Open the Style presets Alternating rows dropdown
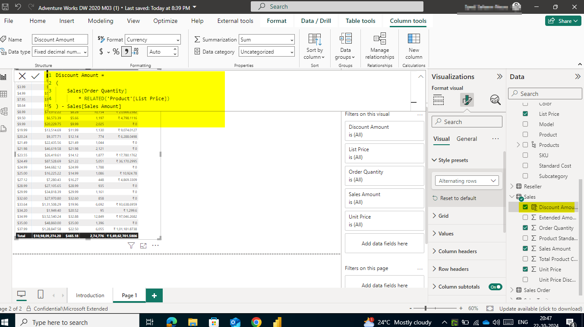 click(467, 181)
